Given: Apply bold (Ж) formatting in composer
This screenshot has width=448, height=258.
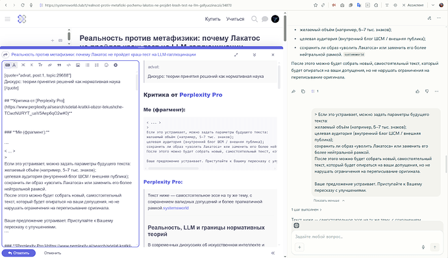Looking at the screenshot, I should (23, 65).
